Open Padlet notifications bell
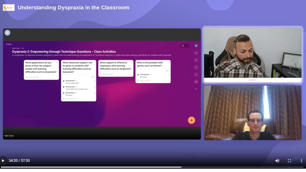Viewport: 306px width, 172px height. (x=196, y=67)
